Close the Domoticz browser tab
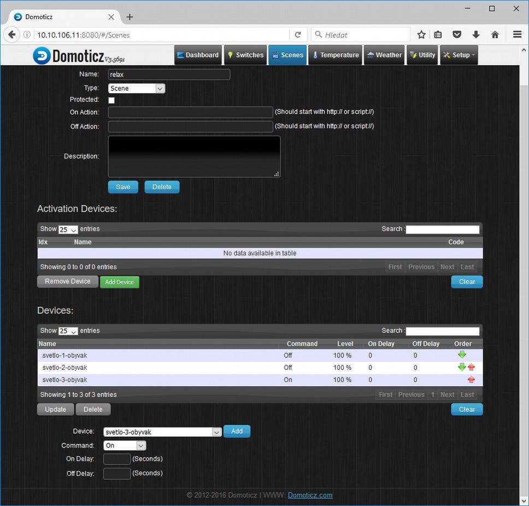The width and height of the screenshot is (529, 506). 111,17
